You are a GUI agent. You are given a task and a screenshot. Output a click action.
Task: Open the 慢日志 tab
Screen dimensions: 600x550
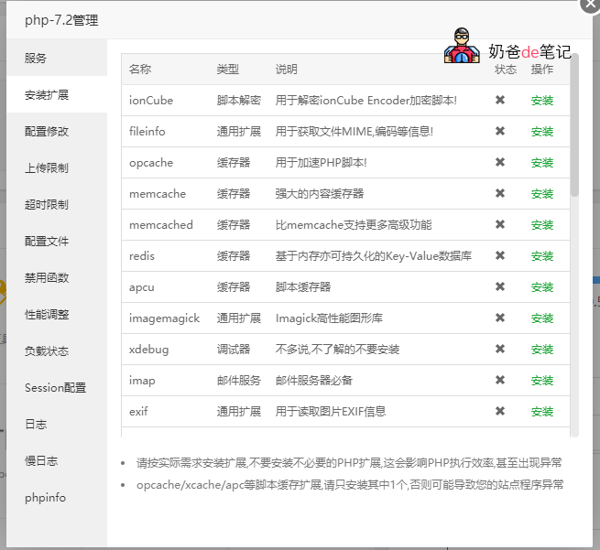41,461
